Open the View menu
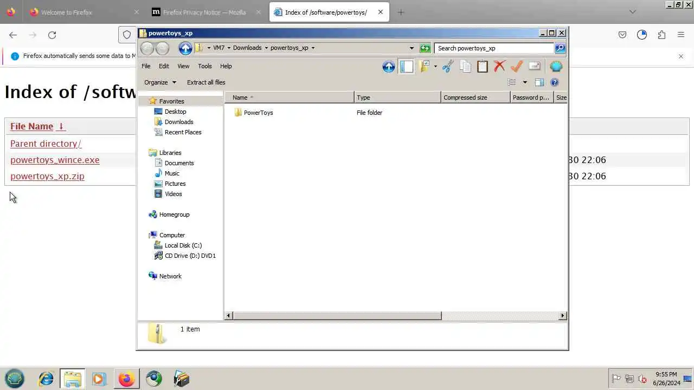Screen dimensions: 694x390 (x=183, y=66)
